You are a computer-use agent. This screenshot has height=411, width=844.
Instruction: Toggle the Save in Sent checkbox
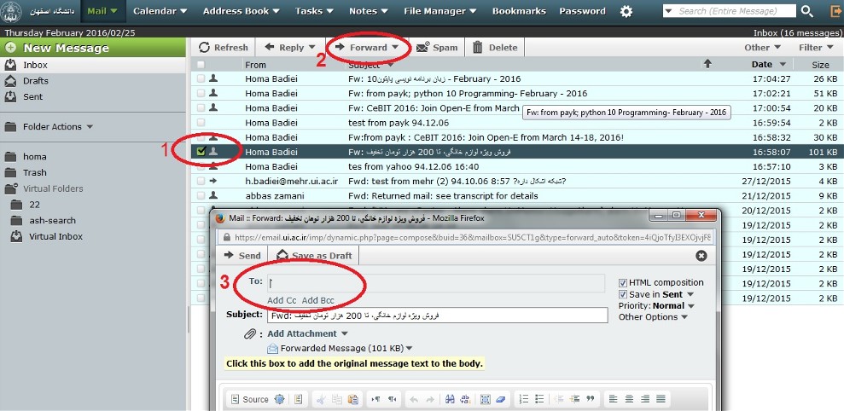[623, 294]
